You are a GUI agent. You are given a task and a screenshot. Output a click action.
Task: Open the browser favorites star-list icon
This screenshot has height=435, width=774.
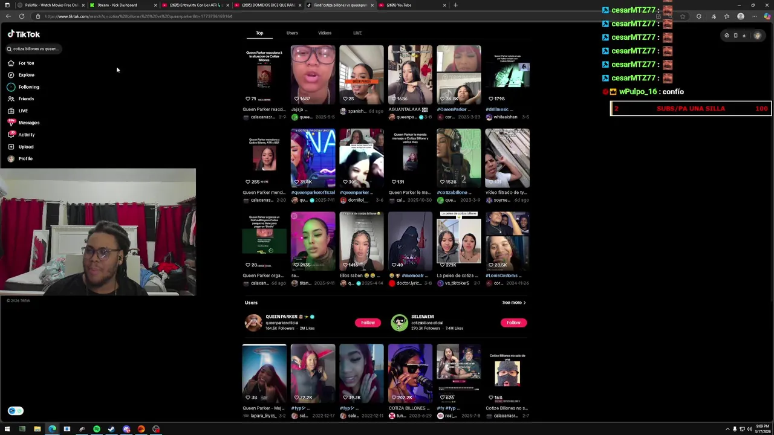click(x=726, y=16)
